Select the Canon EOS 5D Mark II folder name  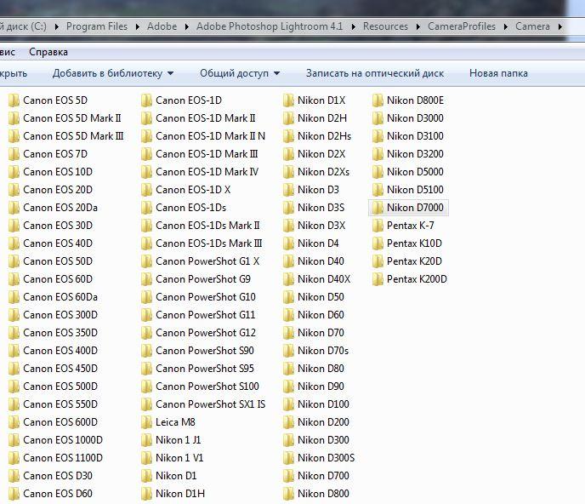click(72, 118)
